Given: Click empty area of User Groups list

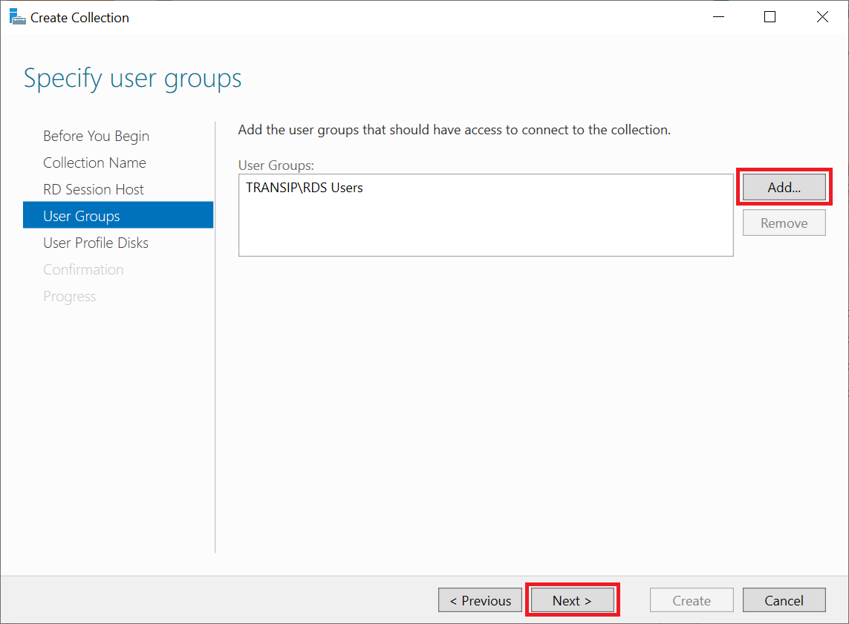Looking at the screenshot, I should [485, 230].
